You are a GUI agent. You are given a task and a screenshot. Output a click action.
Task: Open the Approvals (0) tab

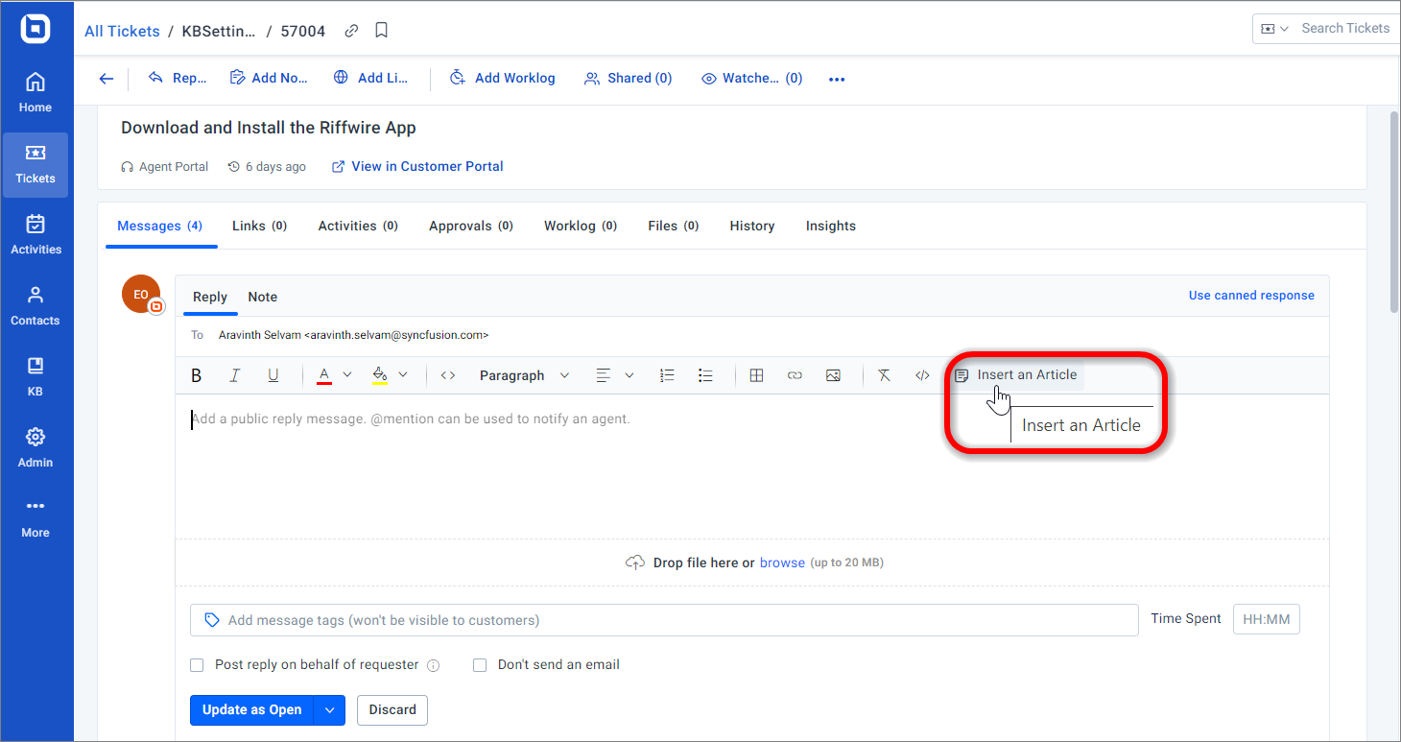pos(471,226)
